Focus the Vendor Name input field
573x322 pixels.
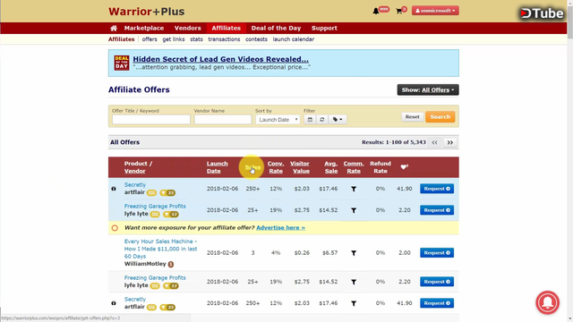[x=223, y=119]
